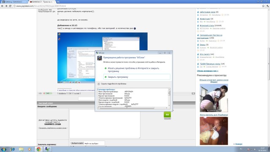Click the taskbar clock
This screenshot has width=270, height=152.
(x=262, y=149)
